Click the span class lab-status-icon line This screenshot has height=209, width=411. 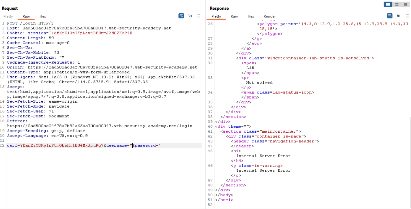[278, 93]
